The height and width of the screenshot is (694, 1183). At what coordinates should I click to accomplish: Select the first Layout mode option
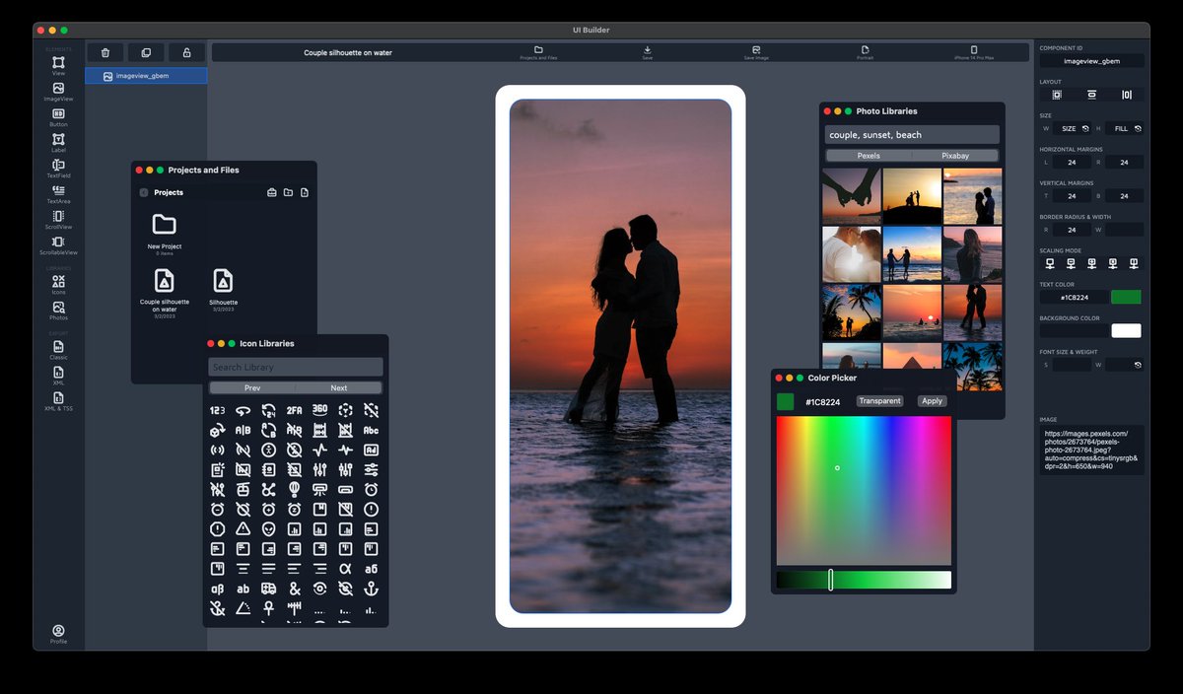[x=1057, y=95]
